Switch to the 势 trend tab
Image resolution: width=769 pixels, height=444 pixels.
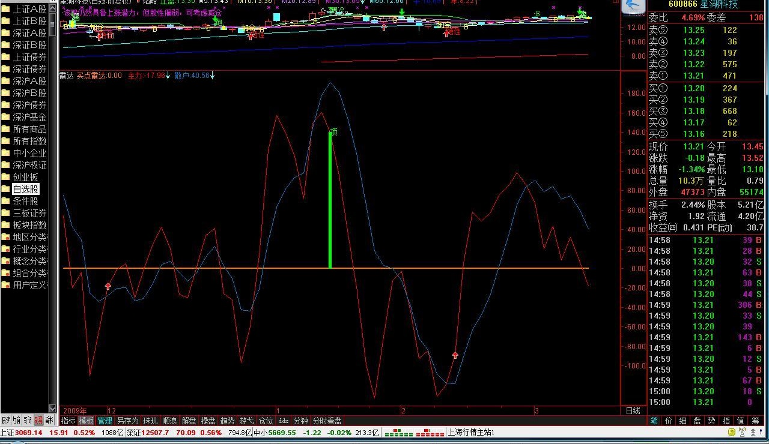(712, 421)
